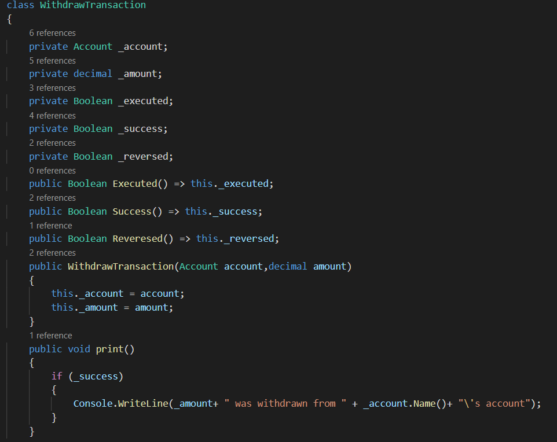Viewport: 557px width, 442px height.
Task: Open the 2 references for Success method
Action: [52, 197]
